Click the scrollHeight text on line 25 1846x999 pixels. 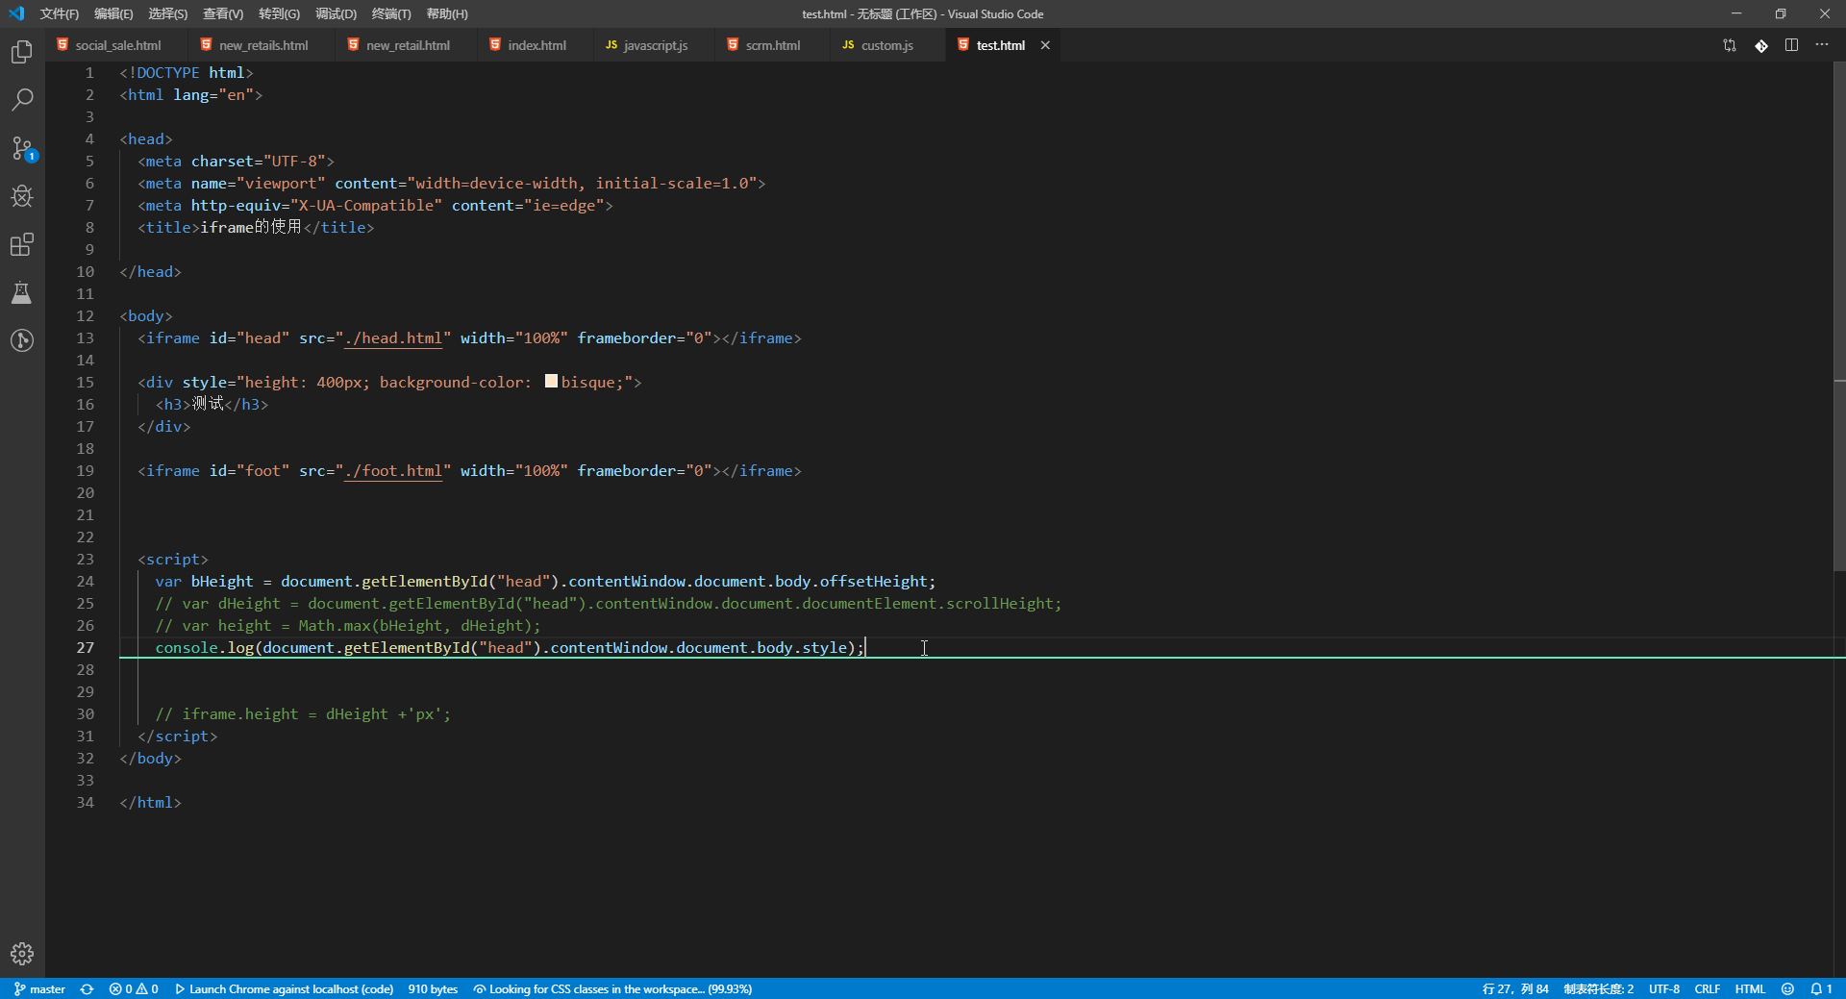(x=1000, y=604)
